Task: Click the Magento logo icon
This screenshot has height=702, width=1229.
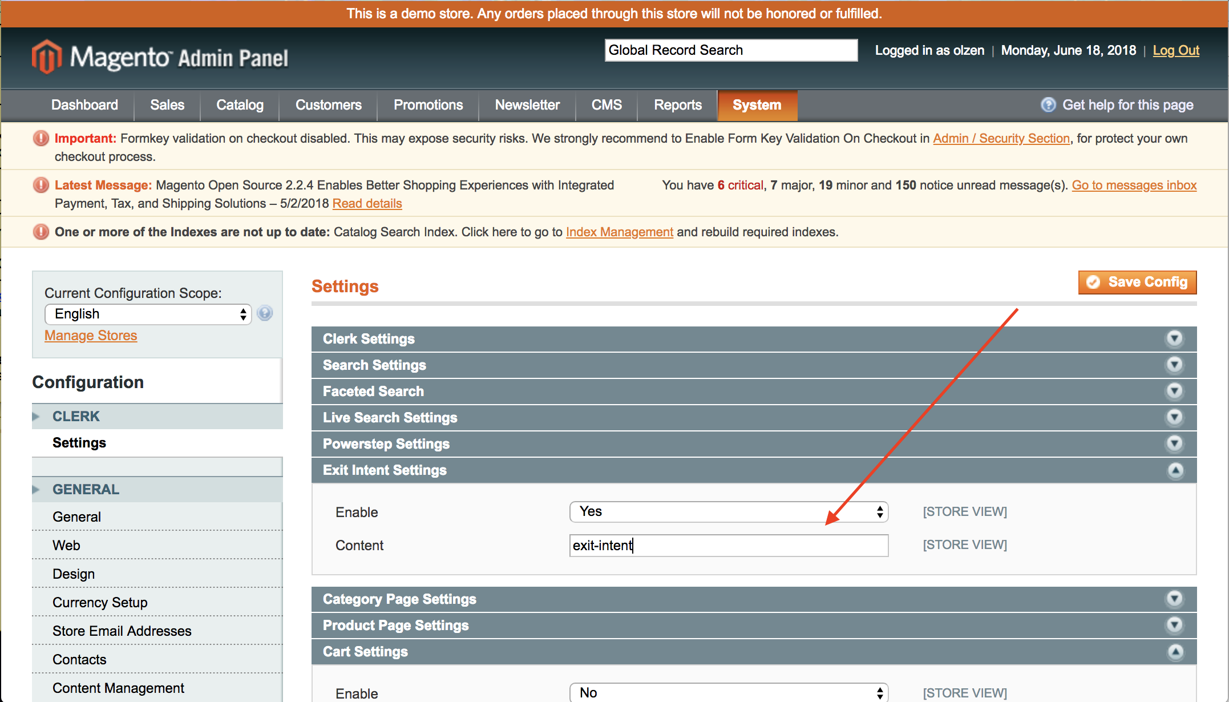Action: coord(46,57)
